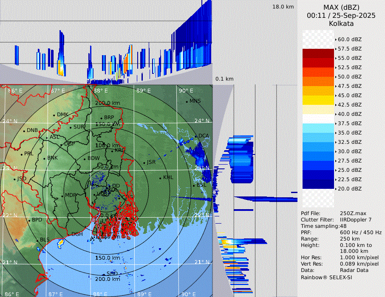Click the Kolkata radar site name
Viewport: 385px width, 297px height.
pyautogui.click(x=341, y=23)
